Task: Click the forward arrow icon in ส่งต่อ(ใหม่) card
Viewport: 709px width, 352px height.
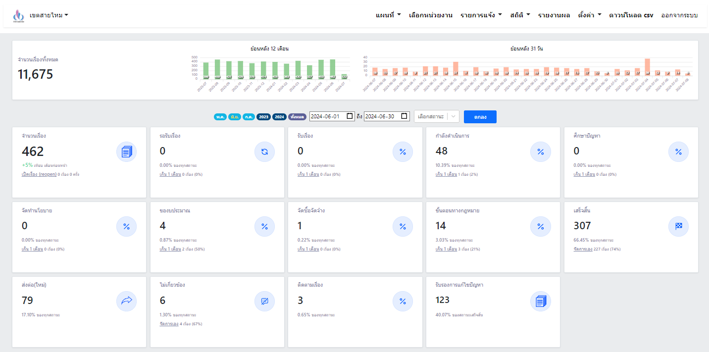Action: click(x=126, y=301)
